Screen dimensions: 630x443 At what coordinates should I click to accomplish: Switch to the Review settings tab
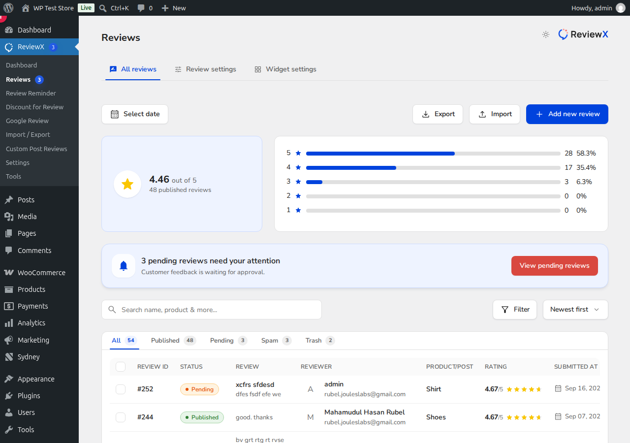point(205,69)
